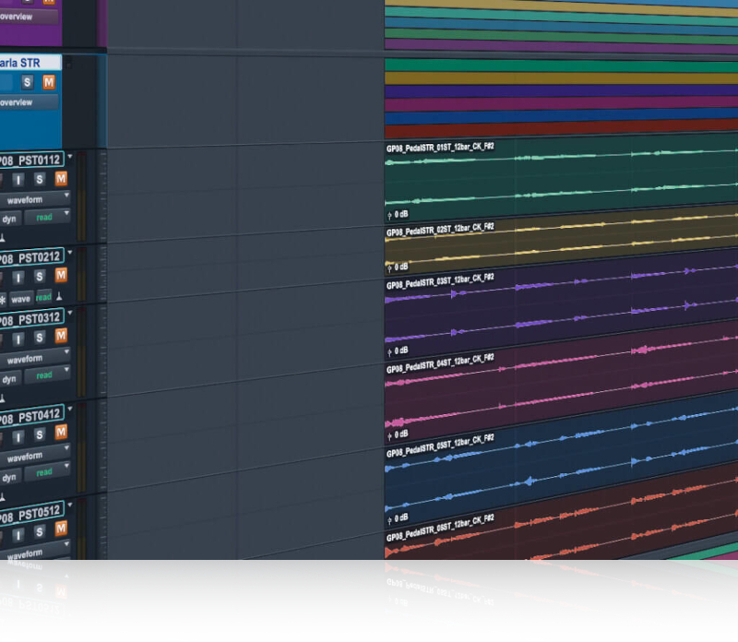Open dyn selector on PST0312 track
The image size is (738, 642).
click(x=9, y=379)
